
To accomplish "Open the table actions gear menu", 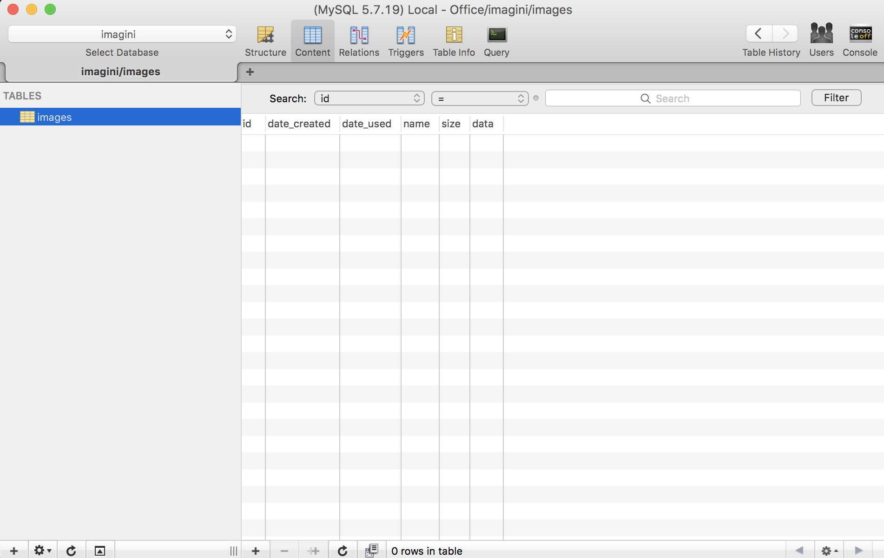I will coord(42,551).
